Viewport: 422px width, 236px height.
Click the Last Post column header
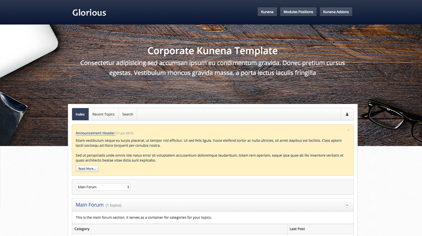point(297,229)
